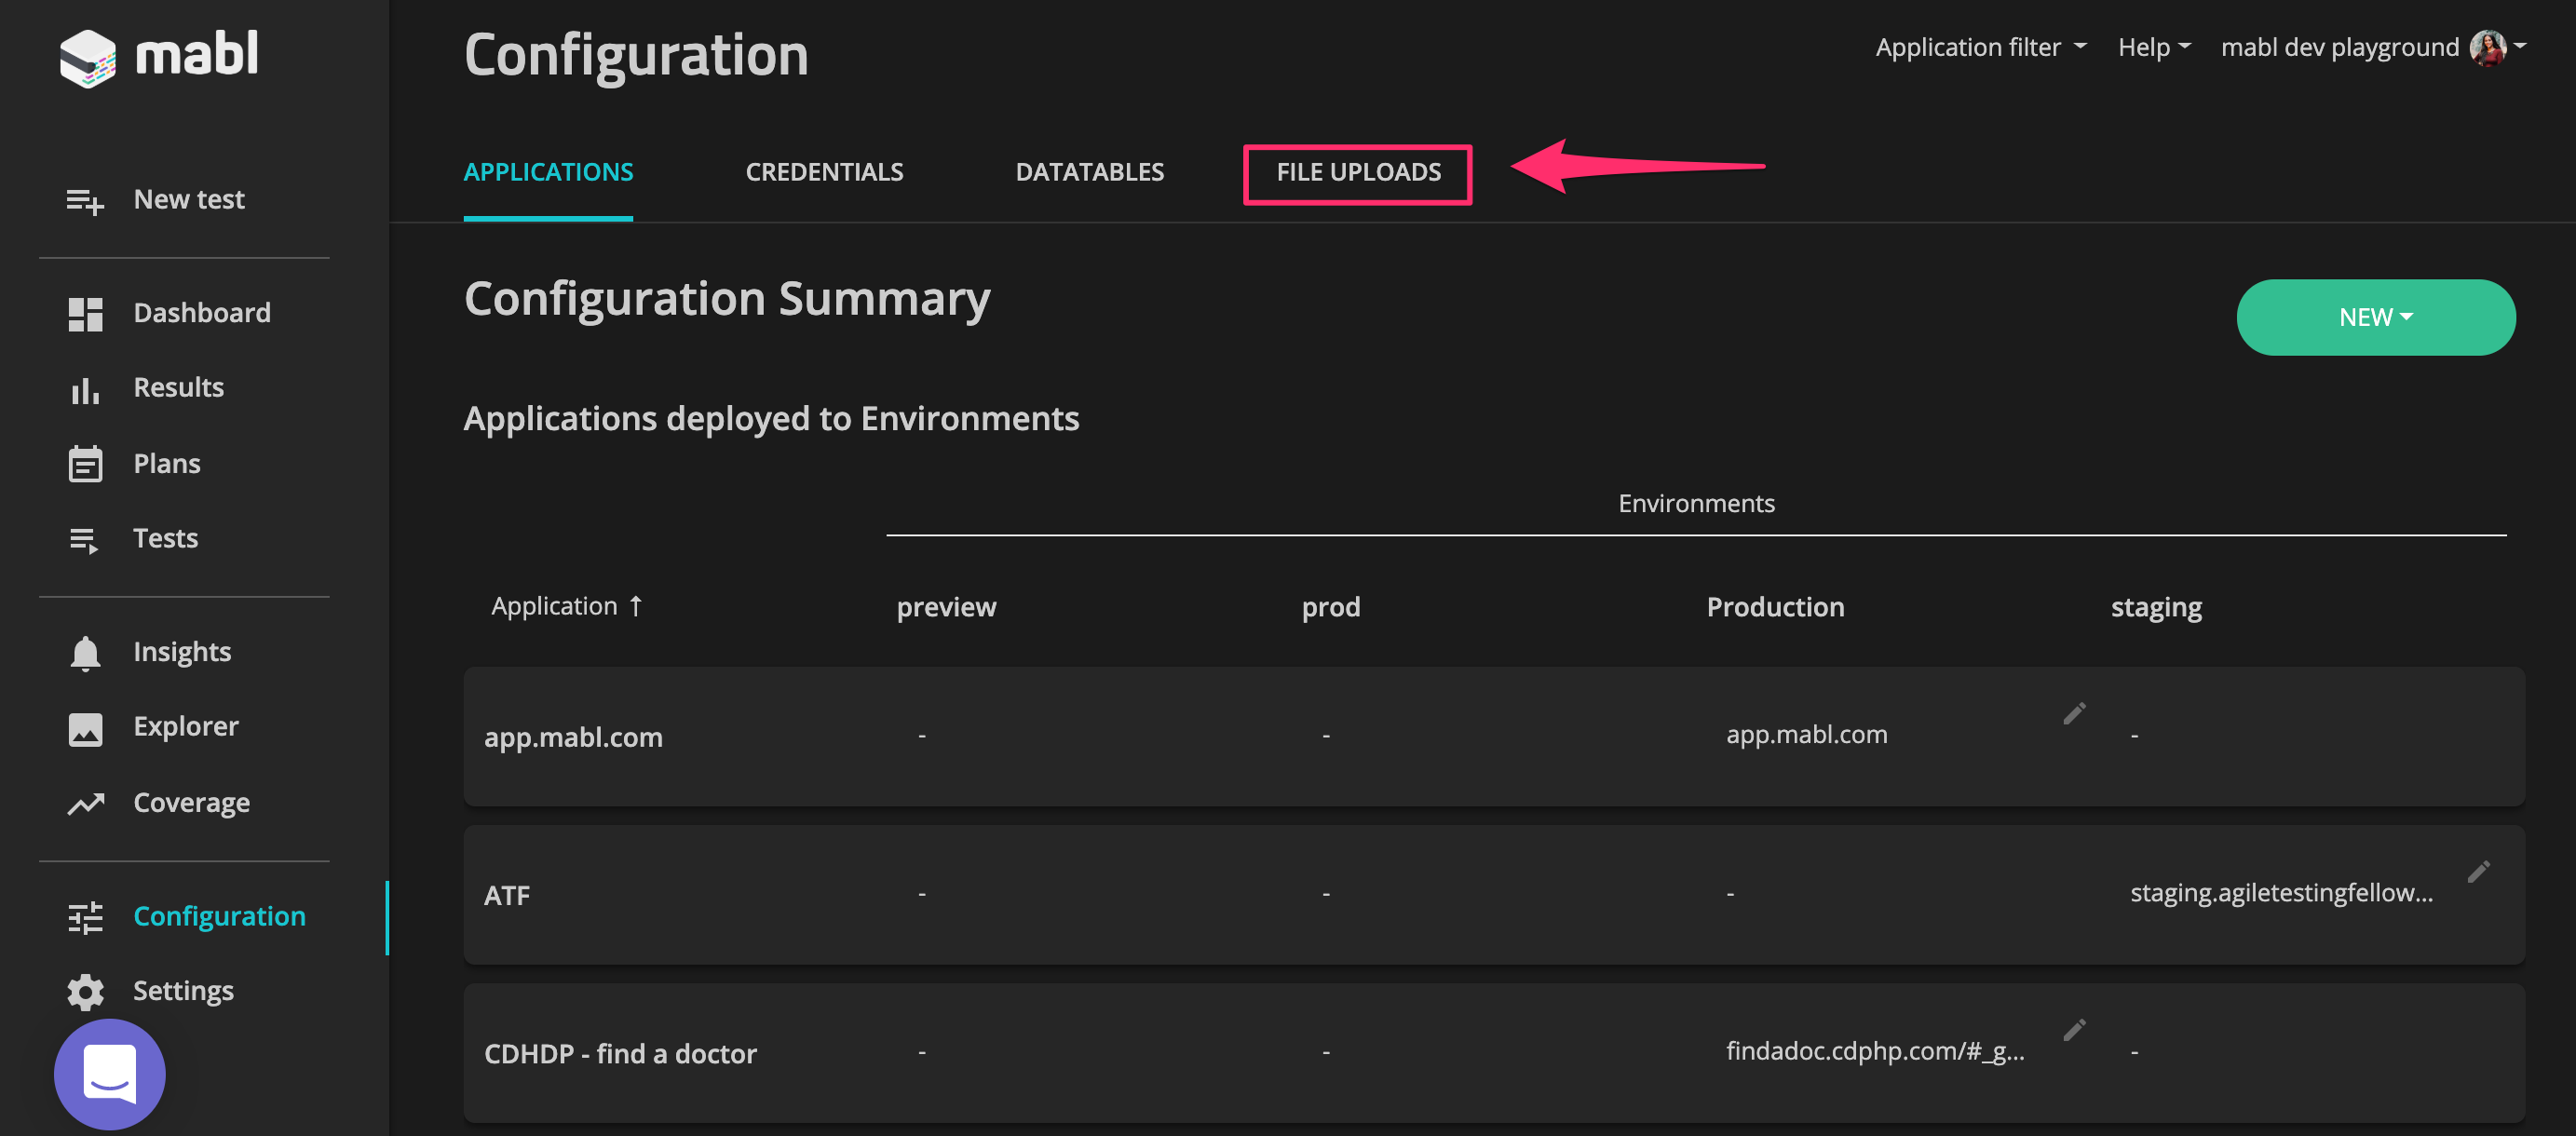Click the Coverage trend line icon
This screenshot has height=1136, width=2576.
85,804
